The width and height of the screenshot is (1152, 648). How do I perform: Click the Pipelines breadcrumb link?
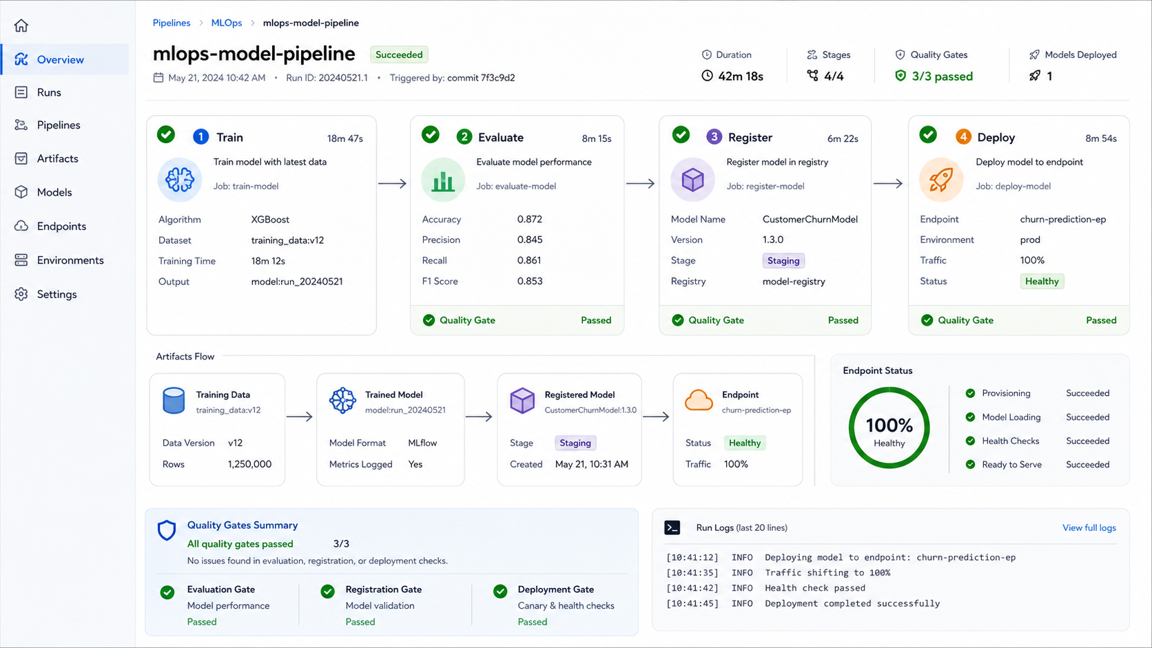coord(172,23)
